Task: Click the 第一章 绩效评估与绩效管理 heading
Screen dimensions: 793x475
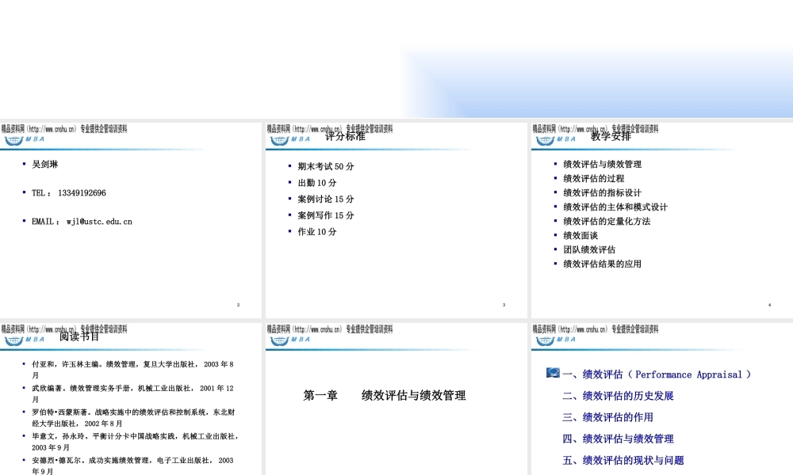Action: (385, 395)
